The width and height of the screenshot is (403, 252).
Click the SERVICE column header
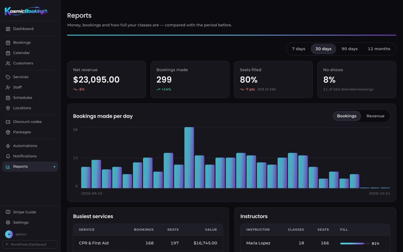[x=87, y=230]
